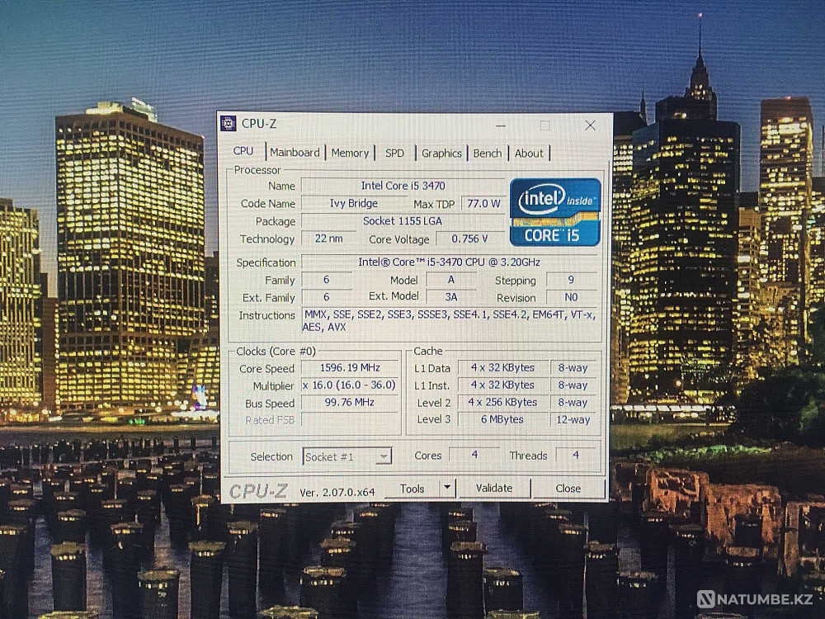Expand the Socket #1 selection dropdown
Screen dimensions: 825x619
(384, 456)
